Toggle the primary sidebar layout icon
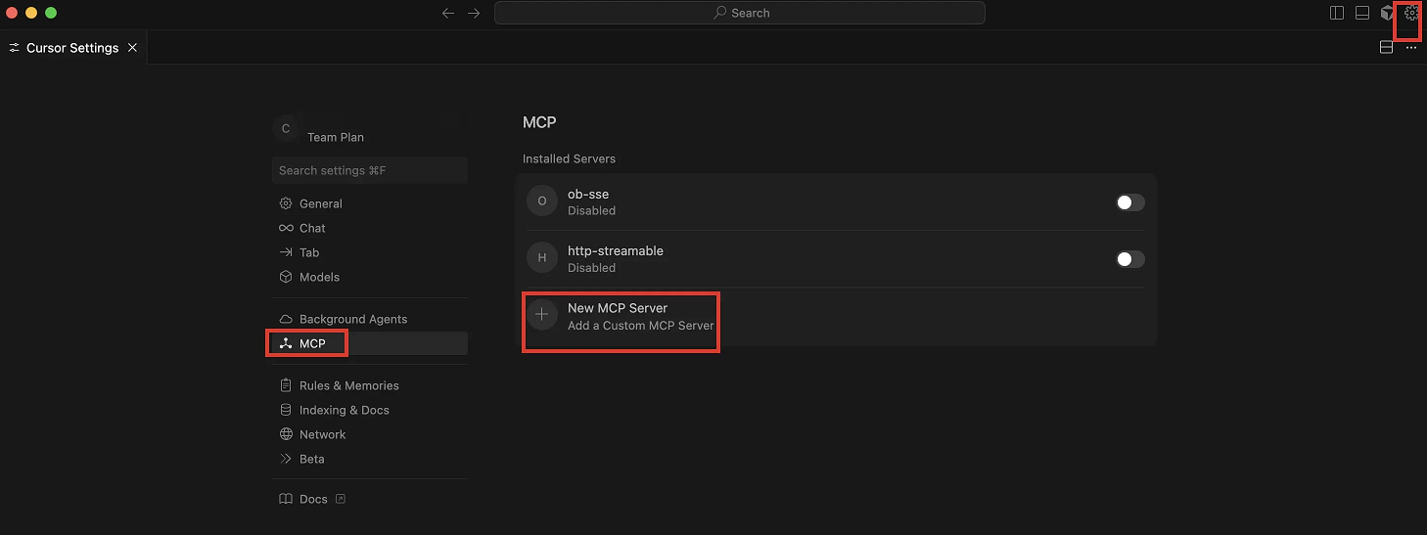The image size is (1427, 535). click(1337, 13)
